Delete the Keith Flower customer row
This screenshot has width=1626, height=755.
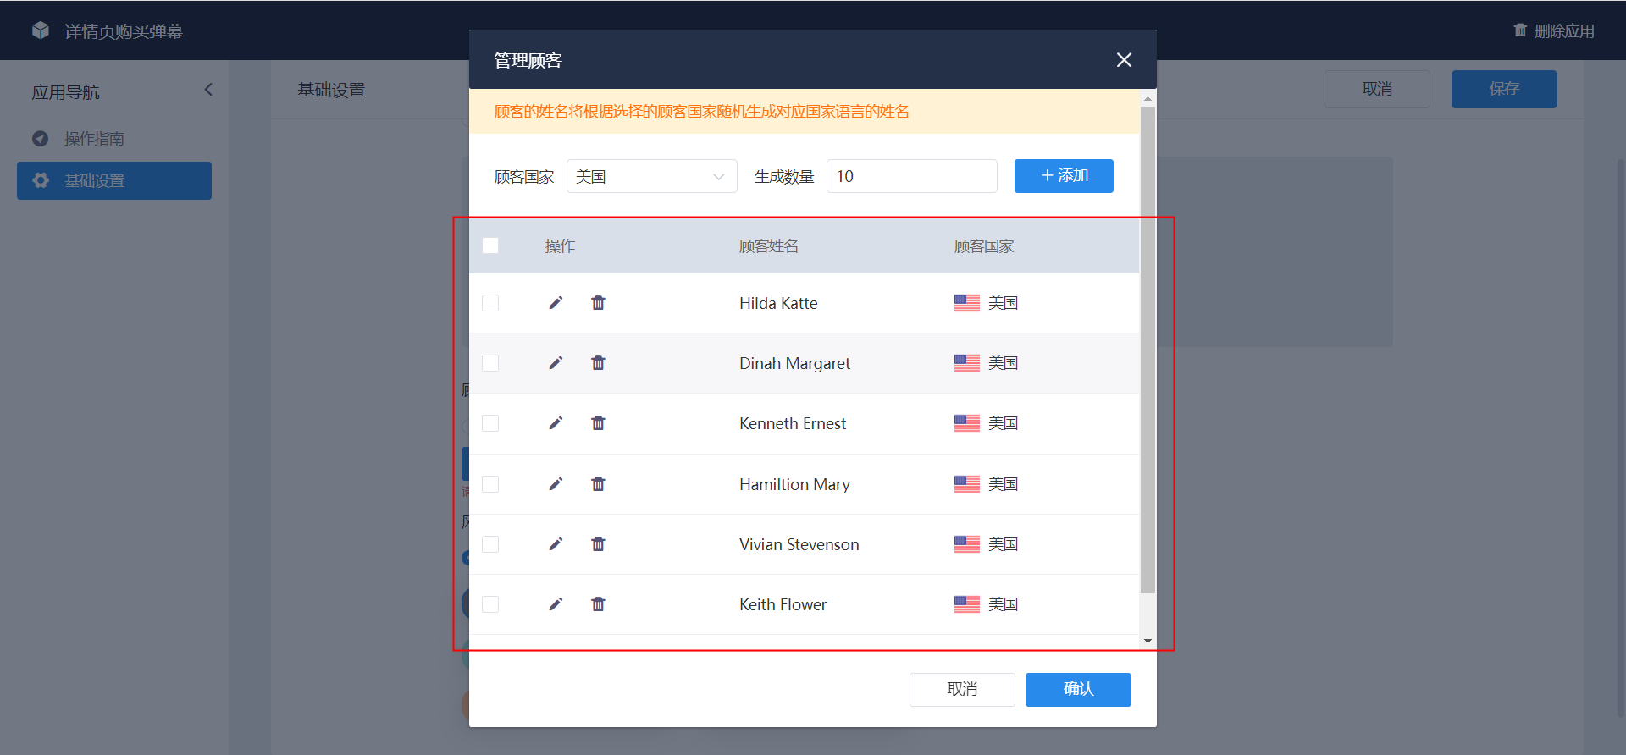(598, 604)
